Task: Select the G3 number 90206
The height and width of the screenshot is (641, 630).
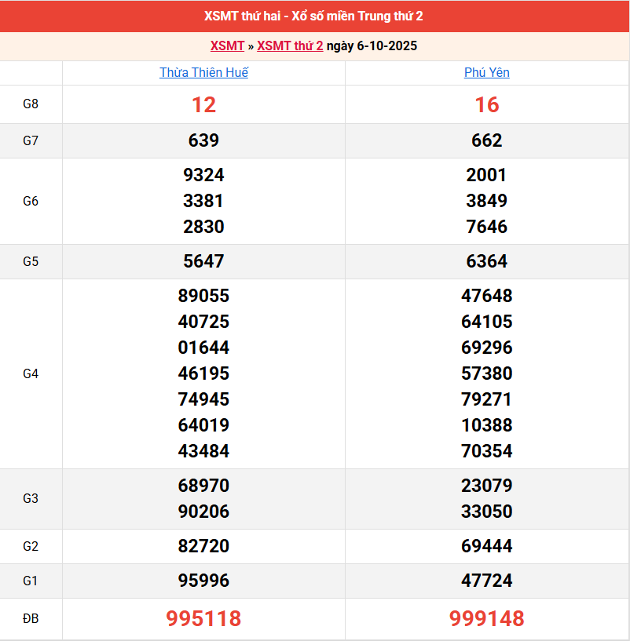Action: pyautogui.click(x=203, y=512)
